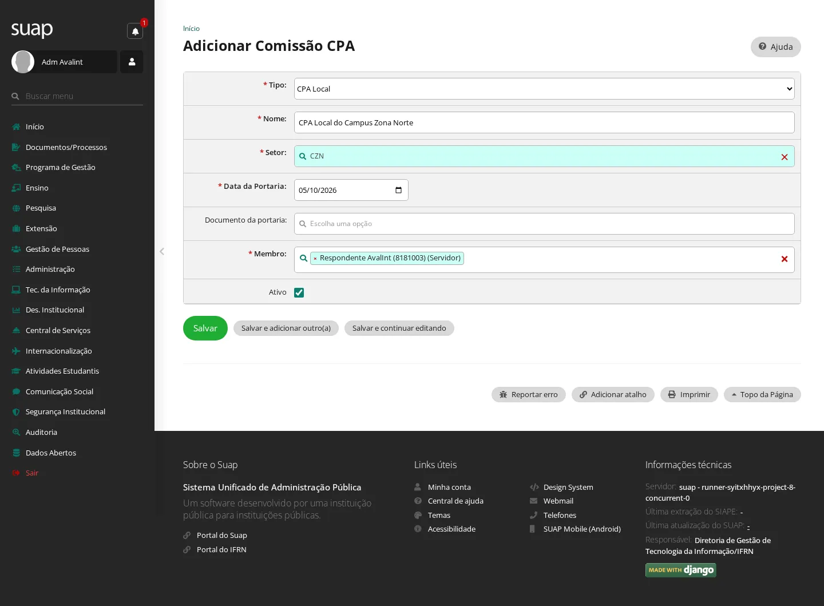This screenshot has height=606, width=824.
Task: Open Central de Serviços menu
Action: 58,330
